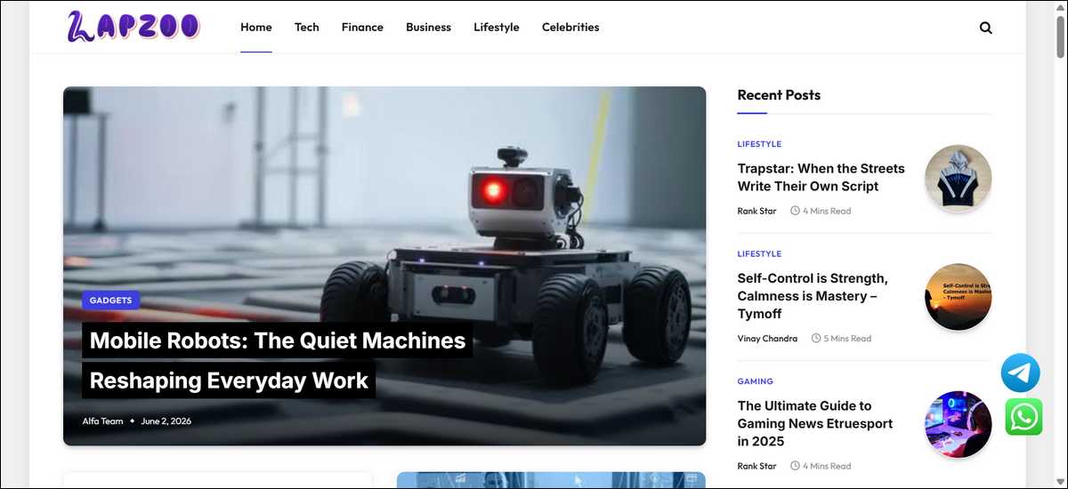Open Vinay Chandra author link

pos(767,339)
